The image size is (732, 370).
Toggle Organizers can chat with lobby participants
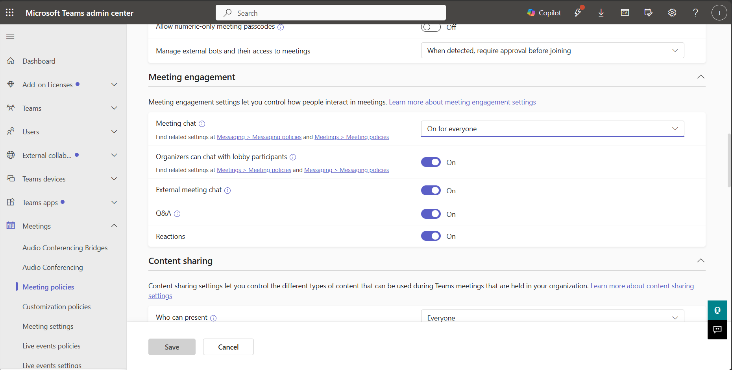pyautogui.click(x=431, y=162)
